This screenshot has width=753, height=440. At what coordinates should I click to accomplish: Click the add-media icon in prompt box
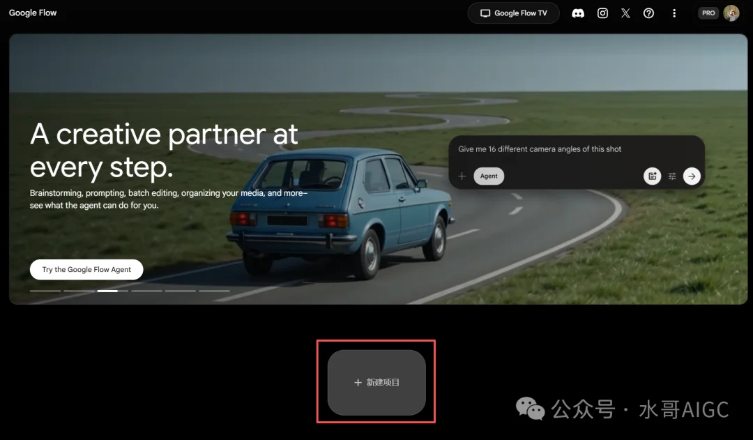[x=652, y=176]
